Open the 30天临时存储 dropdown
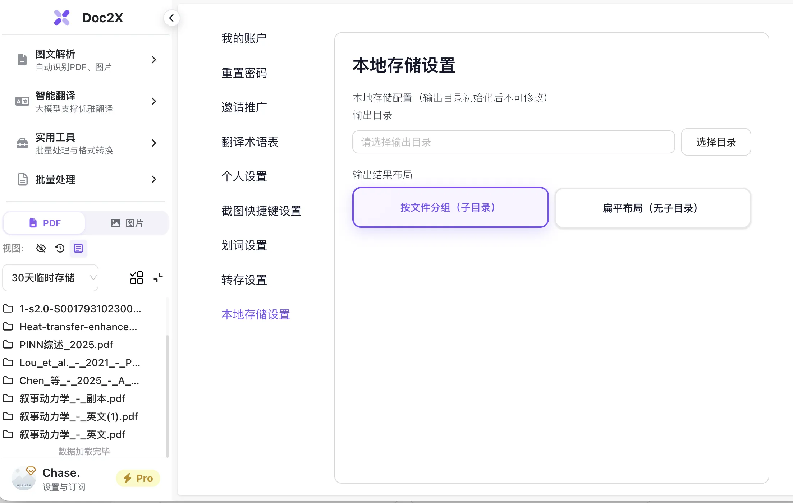This screenshot has height=503, width=793. [50, 278]
